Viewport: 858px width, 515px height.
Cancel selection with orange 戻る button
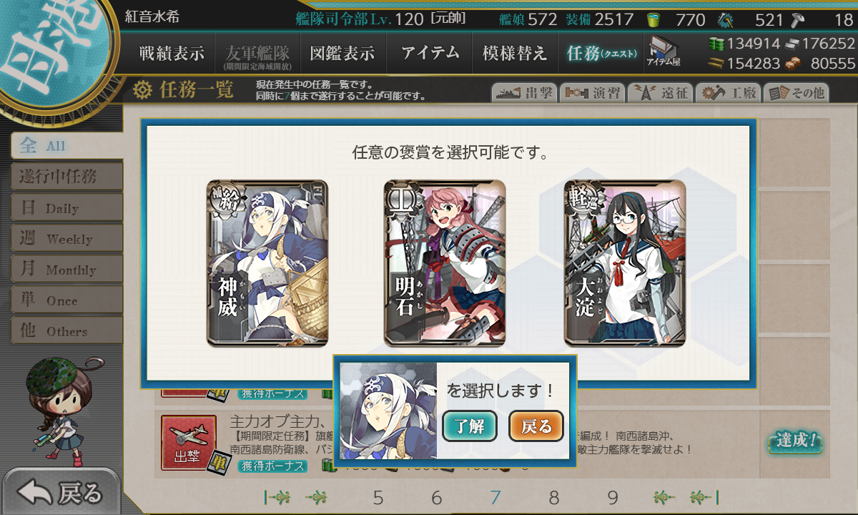coord(536,427)
